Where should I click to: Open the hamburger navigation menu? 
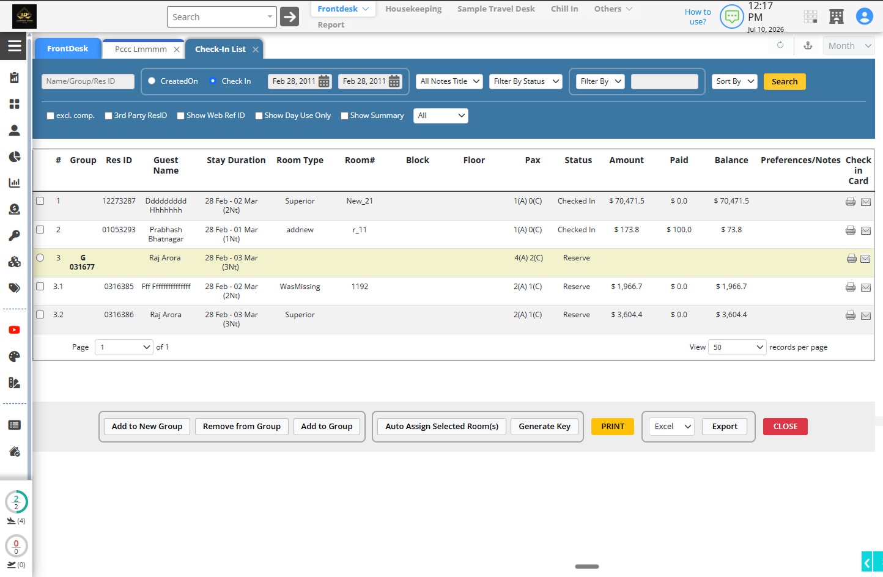pos(15,46)
